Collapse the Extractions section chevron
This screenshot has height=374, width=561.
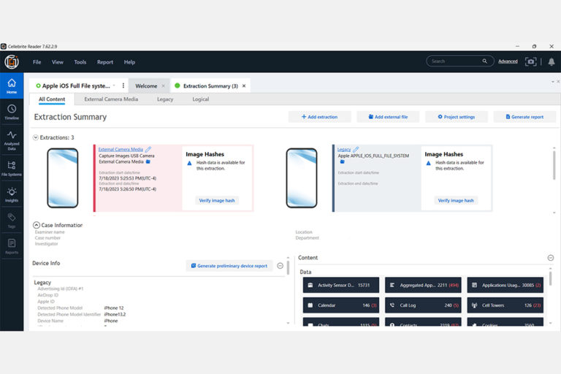pyautogui.click(x=36, y=137)
